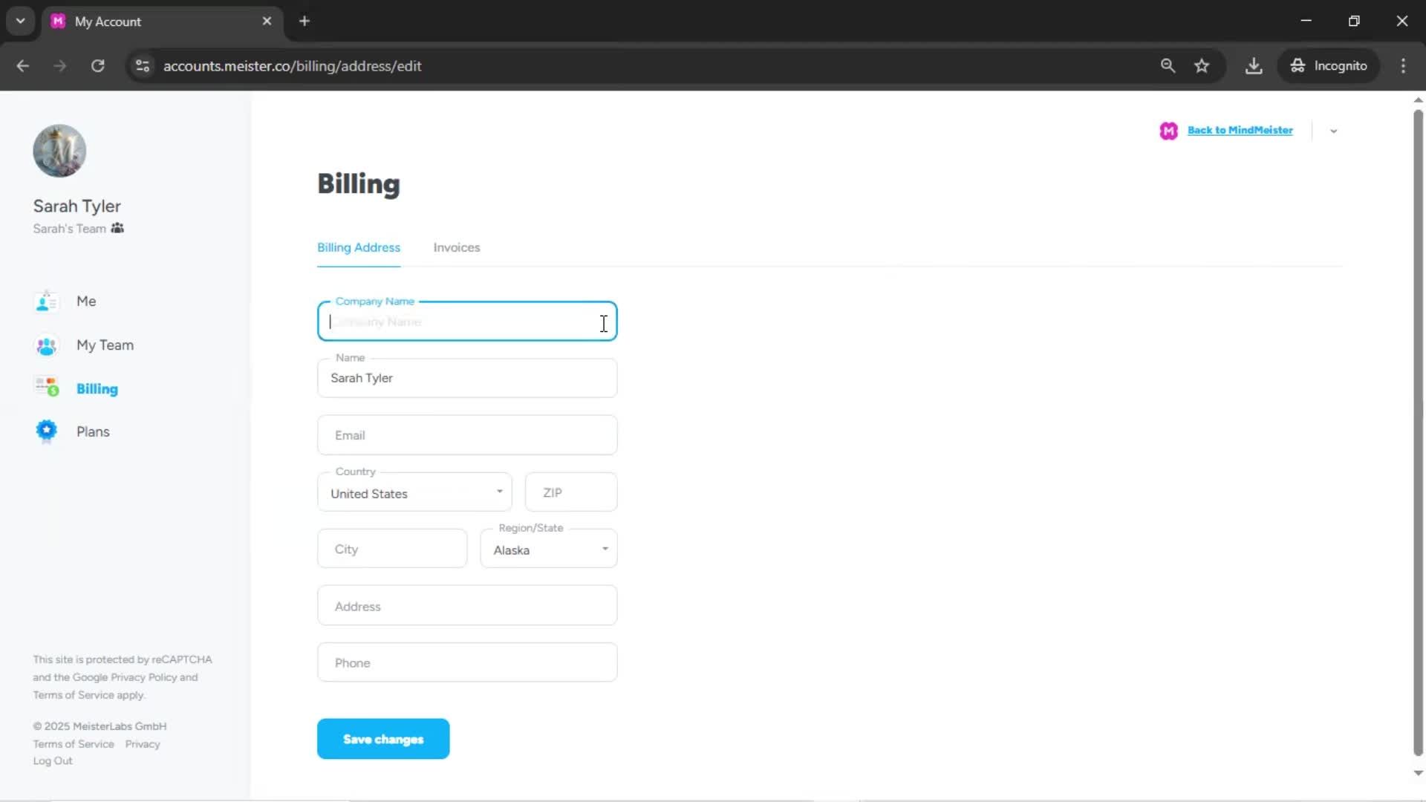Viewport: 1426px width, 802px height.
Task: Click the Me profile card icon
Action: (x=46, y=301)
